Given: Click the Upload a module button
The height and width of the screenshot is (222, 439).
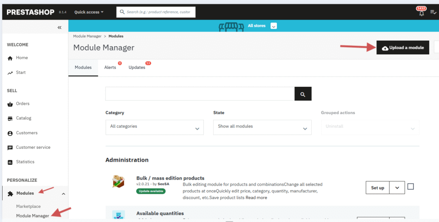Looking at the screenshot, I should click(x=403, y=48).
